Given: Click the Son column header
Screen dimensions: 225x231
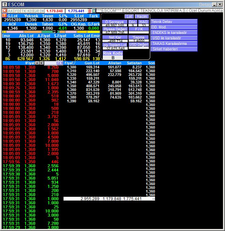Looking at the screenshot, I should pos(151,63).
